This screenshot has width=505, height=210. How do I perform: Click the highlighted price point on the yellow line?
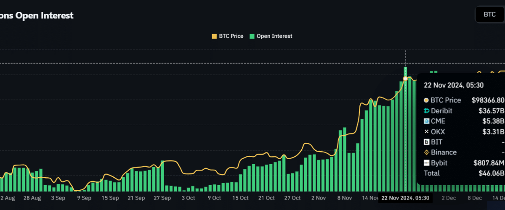[405, 79]
